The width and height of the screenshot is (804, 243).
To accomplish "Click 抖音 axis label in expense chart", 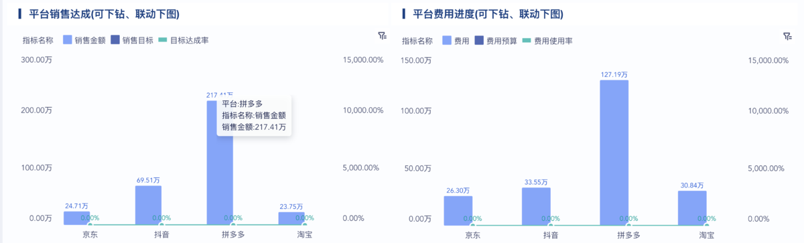I will coord(551,235).
